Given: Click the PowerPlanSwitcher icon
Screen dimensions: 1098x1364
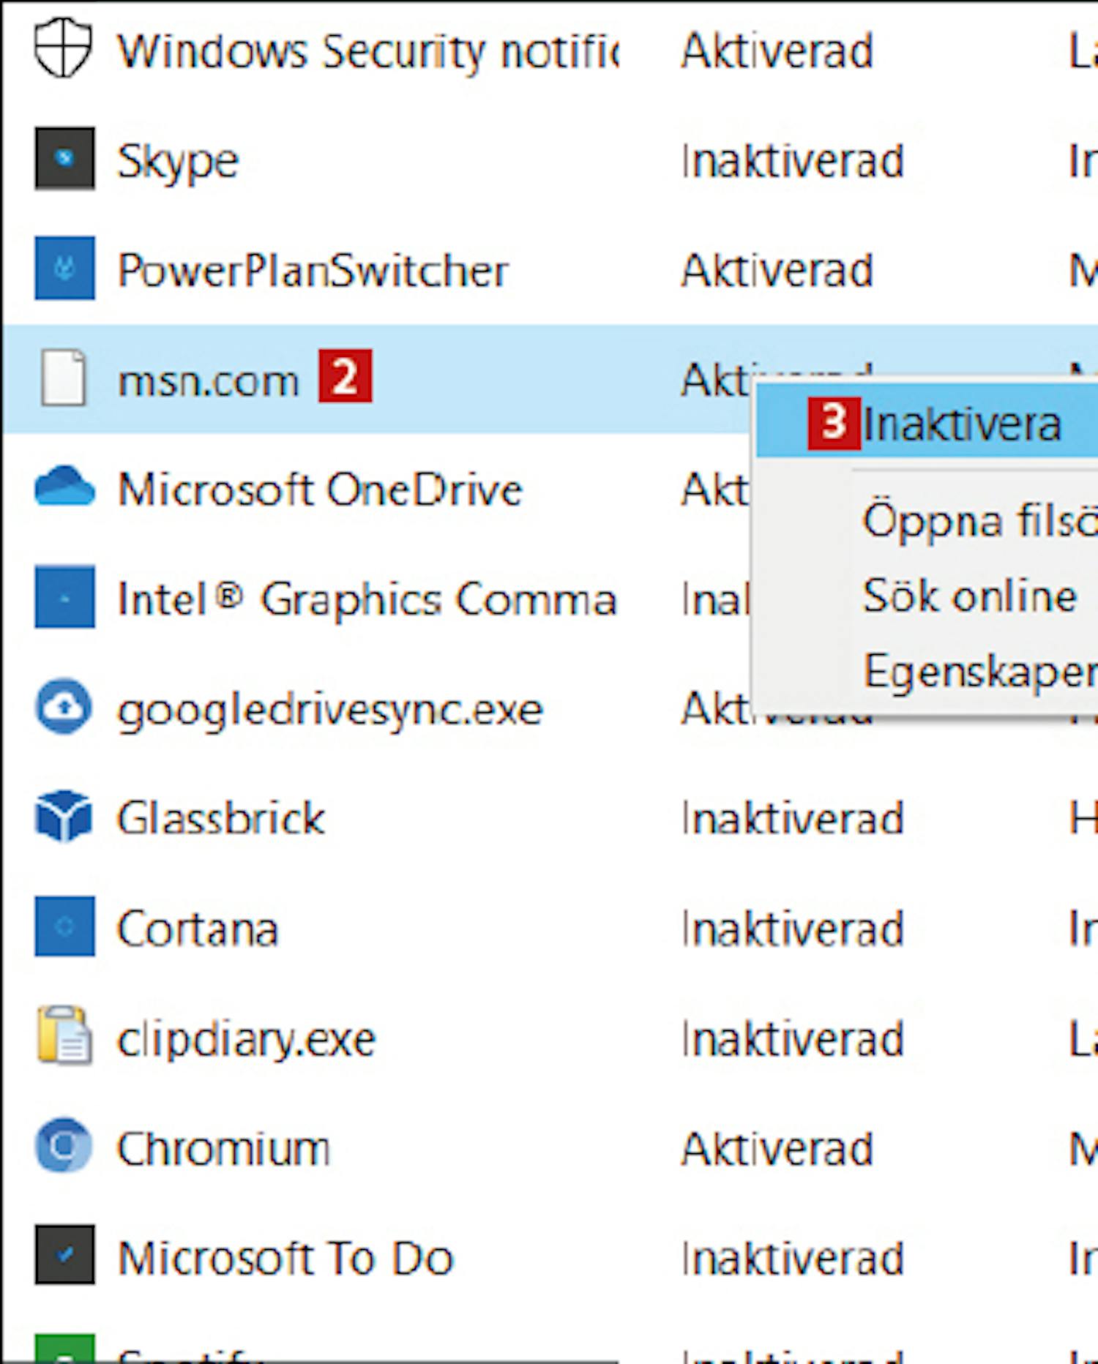Looking at the screenshot, I should tap(64, 268).
